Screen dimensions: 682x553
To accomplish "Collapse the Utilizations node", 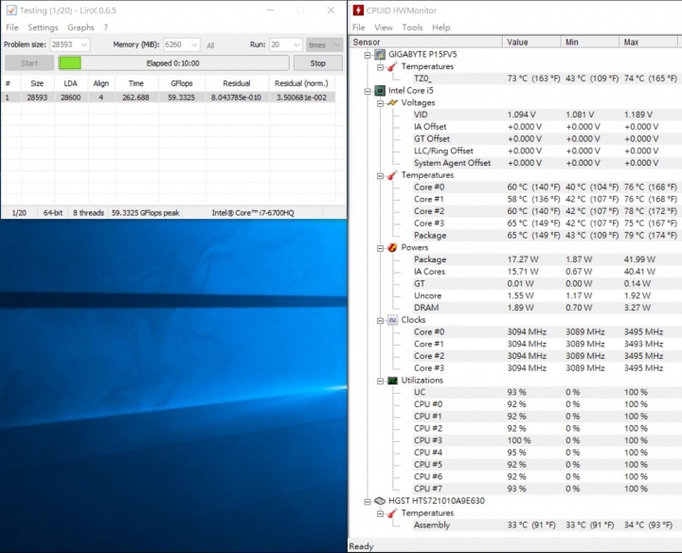I will pyautogui.click(x=380, y=381).
